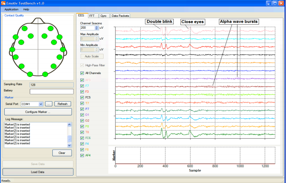Click the empty Battery field
The width and height of the screenshot is (286, 183).
[52, 91]
